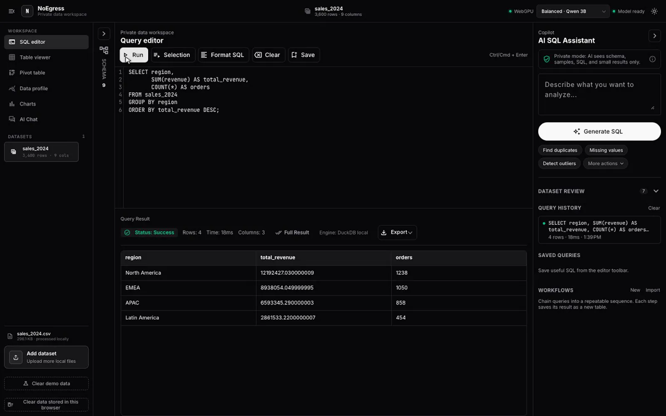Select the North America cell
666x416 pixels.
click(188, 273)
